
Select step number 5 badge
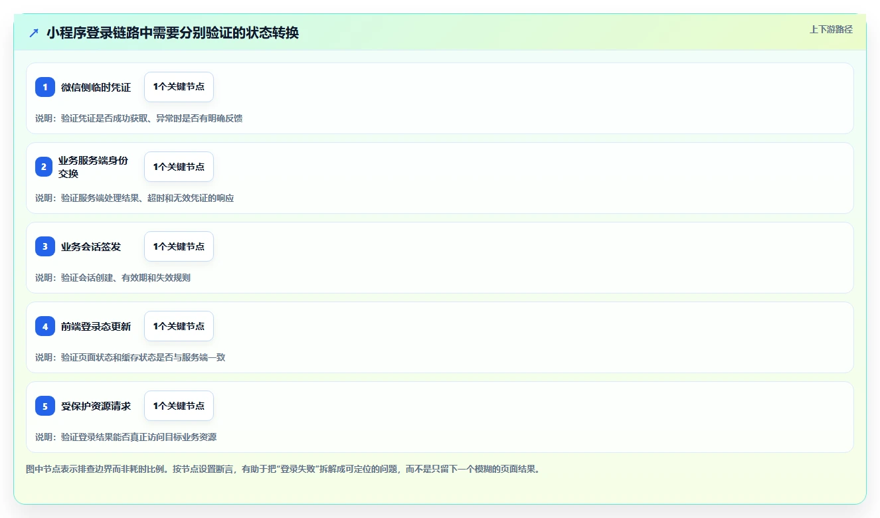click(x=45, y=406)
